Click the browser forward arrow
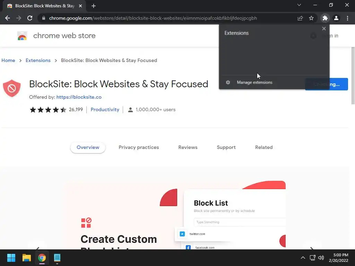Image resolution: width=355 pixels, height=266 pixels. tap(19, 18)
